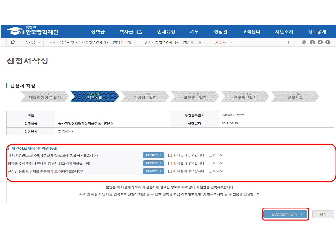Image resolution: width=336 pixels, height=252 pixels.
Task: Click 내용확인 for 개인(신용)정보 수집 row
Action: tap(153, 155)
